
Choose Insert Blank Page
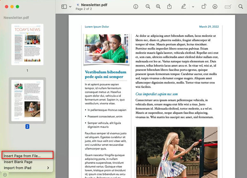18,162
